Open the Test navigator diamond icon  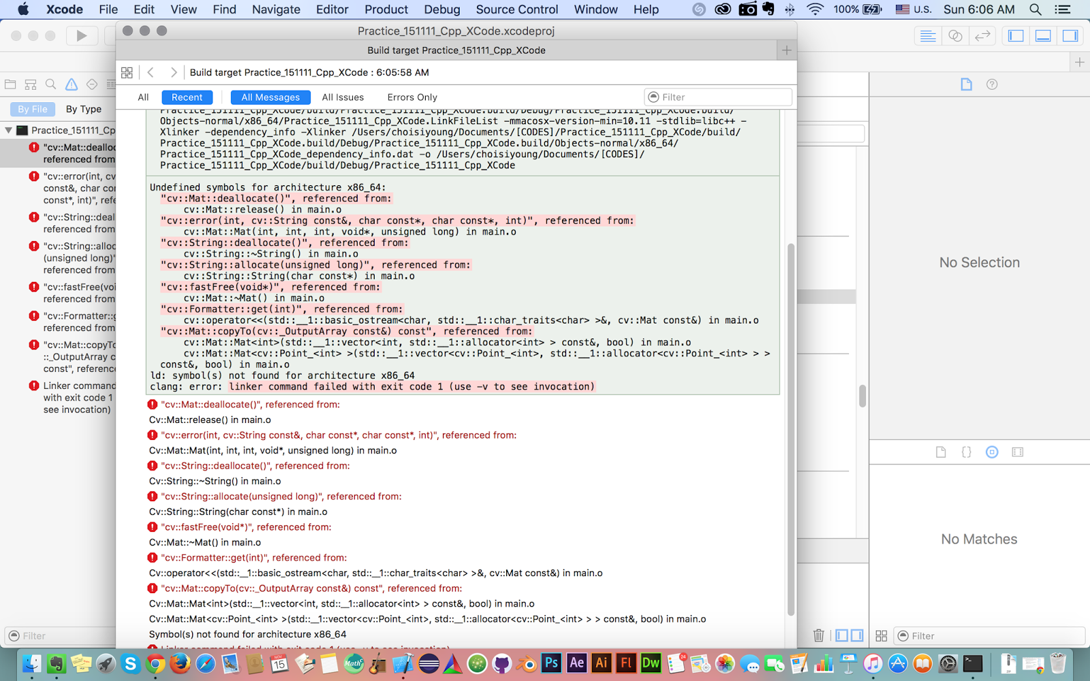click(92, 84)
